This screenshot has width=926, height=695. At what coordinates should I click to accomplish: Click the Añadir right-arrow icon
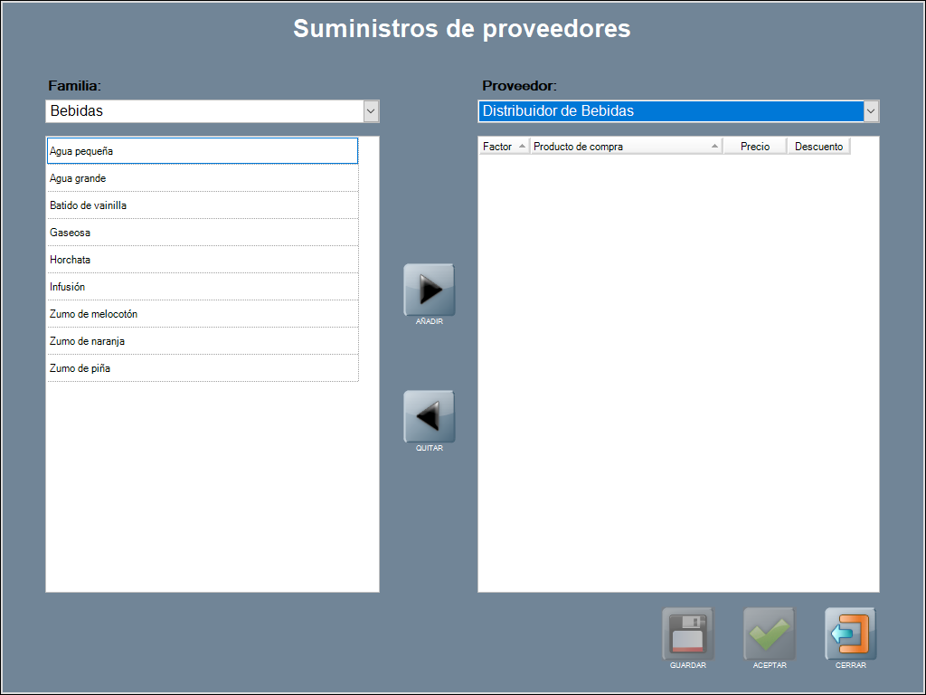[429, 290]
